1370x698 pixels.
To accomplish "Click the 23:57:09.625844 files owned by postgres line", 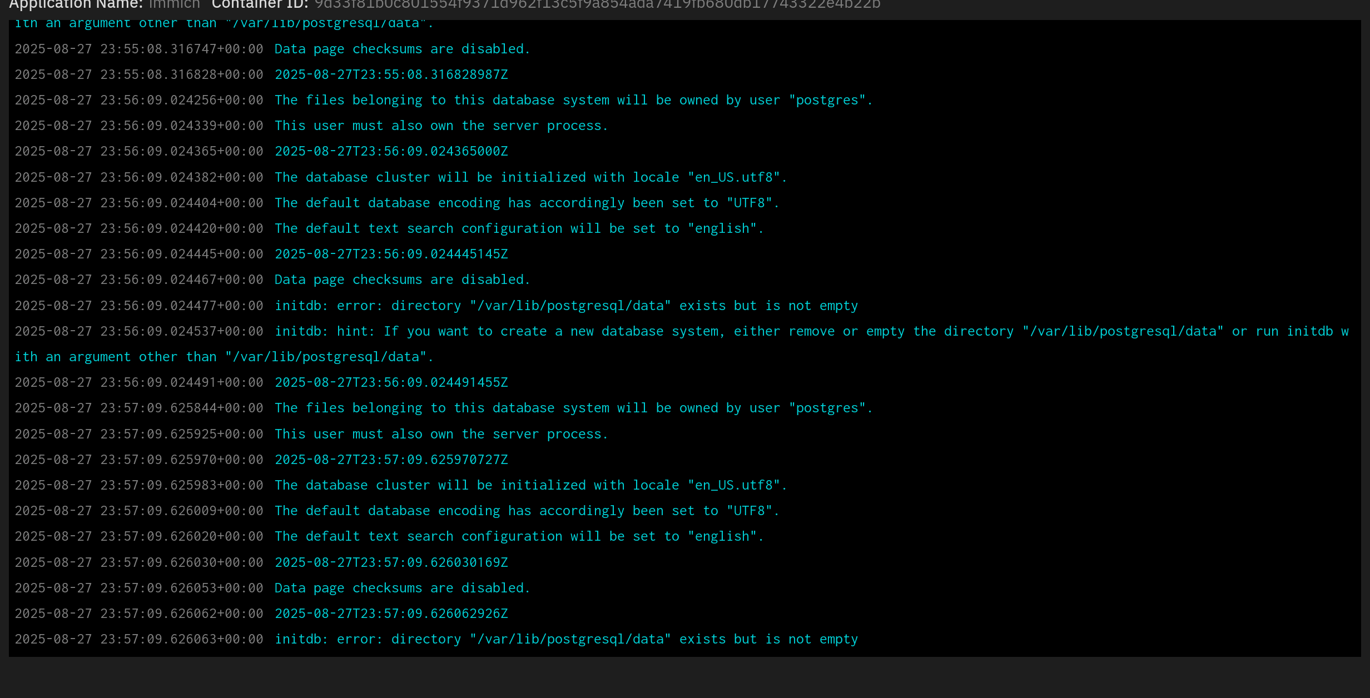I will point(573,408).
